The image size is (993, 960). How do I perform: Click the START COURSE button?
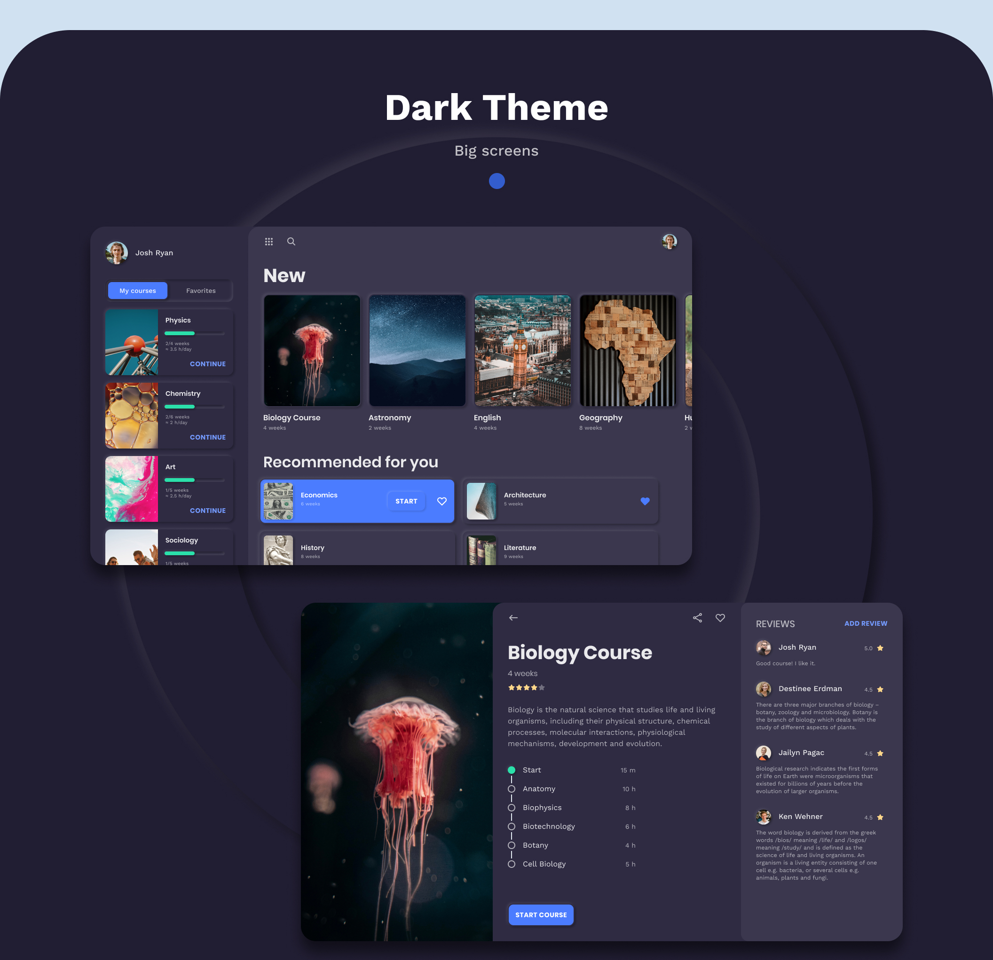click(541, 914)
